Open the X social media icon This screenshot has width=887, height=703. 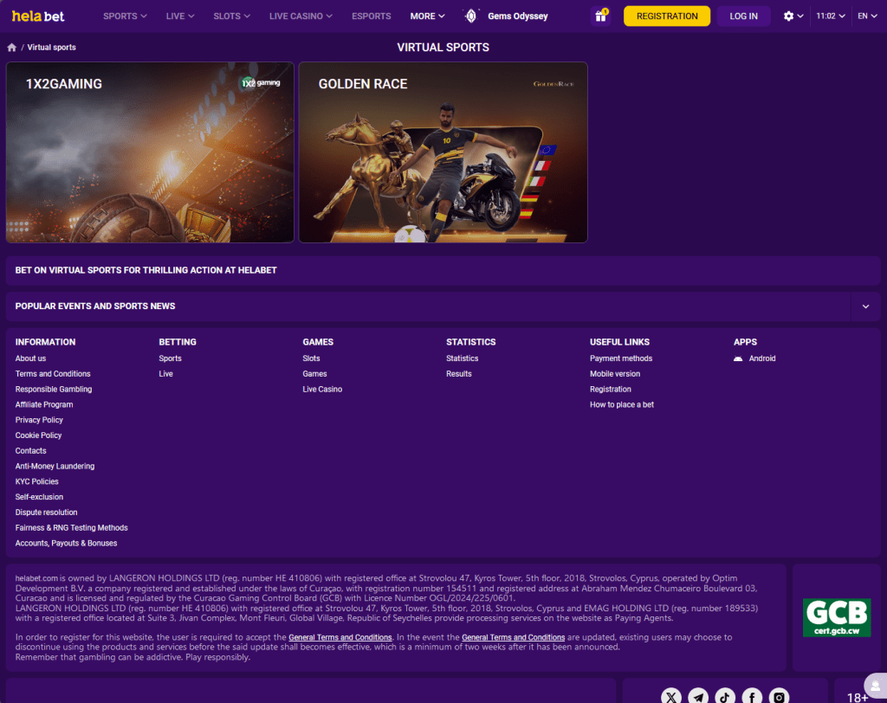point(671,697)
